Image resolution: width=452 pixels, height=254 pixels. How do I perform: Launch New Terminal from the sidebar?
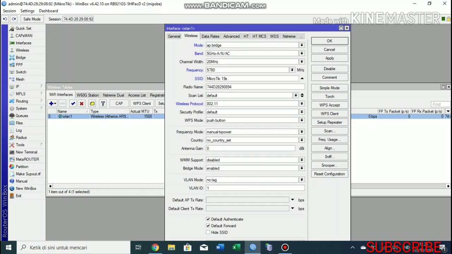pos(26,152)
